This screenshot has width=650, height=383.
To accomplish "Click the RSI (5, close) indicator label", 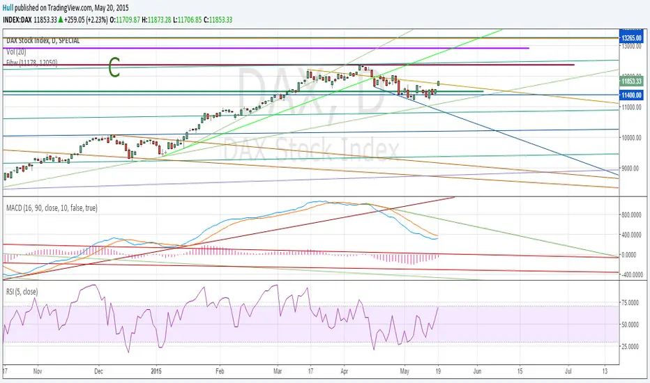I will pyautogui.click(x=22, y=292).
